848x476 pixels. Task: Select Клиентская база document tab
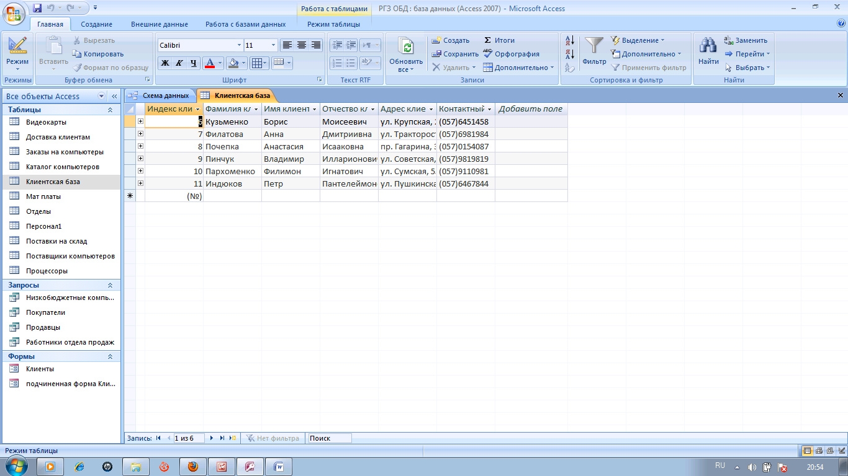click(235, 95)
